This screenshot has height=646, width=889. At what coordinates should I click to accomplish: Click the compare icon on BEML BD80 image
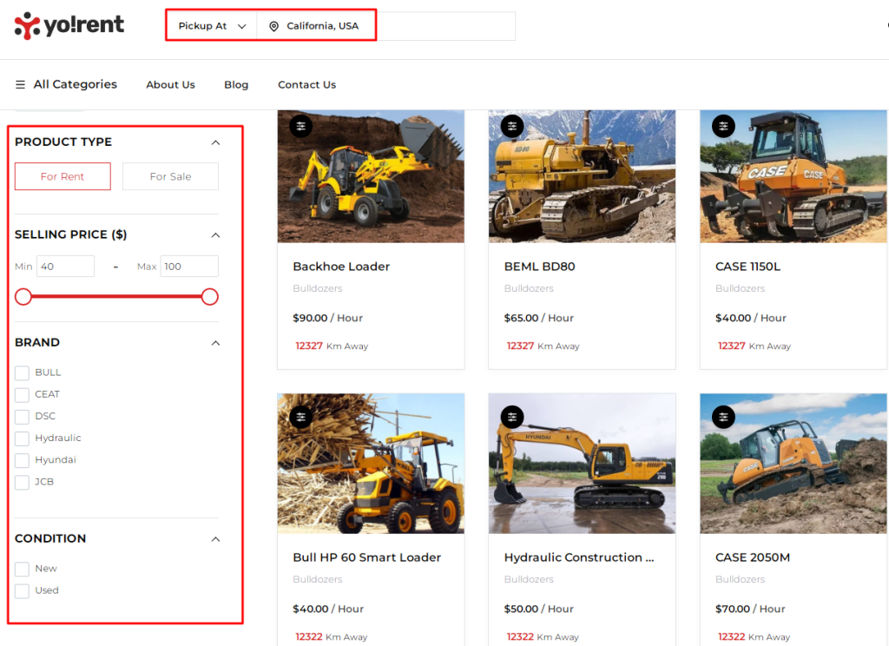pos(511,125)
